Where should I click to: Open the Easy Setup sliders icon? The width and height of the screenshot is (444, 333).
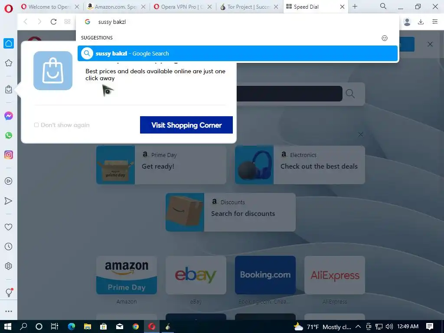[435, 22]
